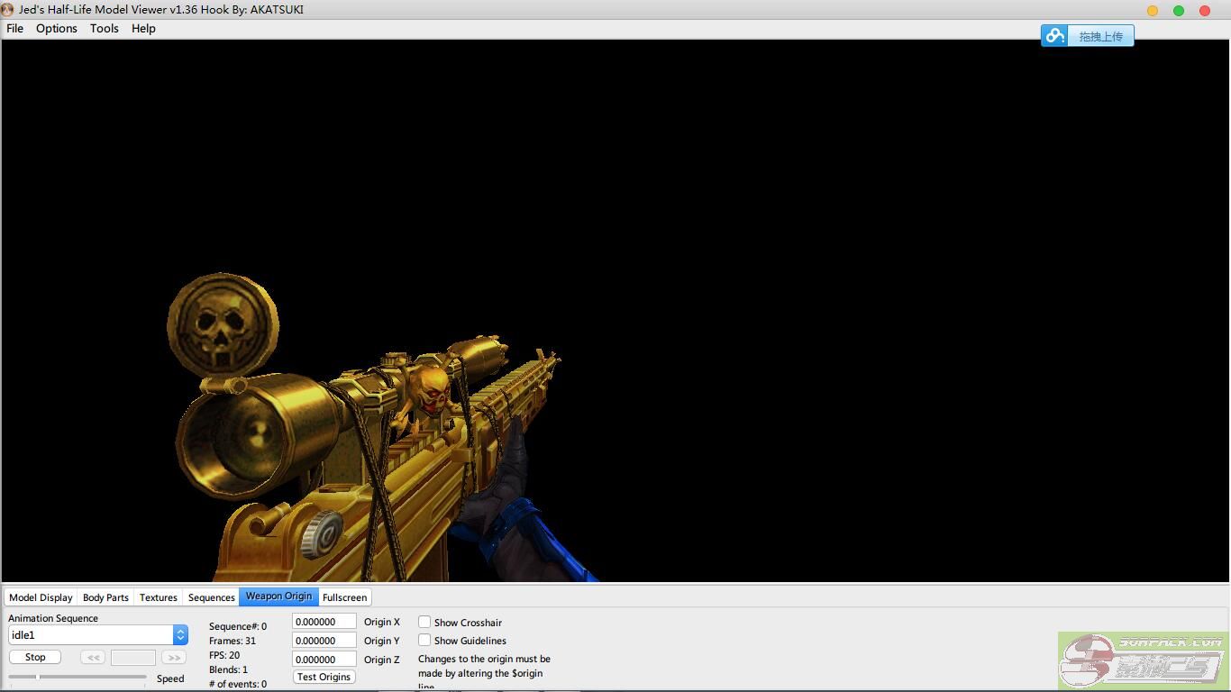Enable the Show Crosshair checkbox
The image size is (1231, 692).
(x=424, y=622)
